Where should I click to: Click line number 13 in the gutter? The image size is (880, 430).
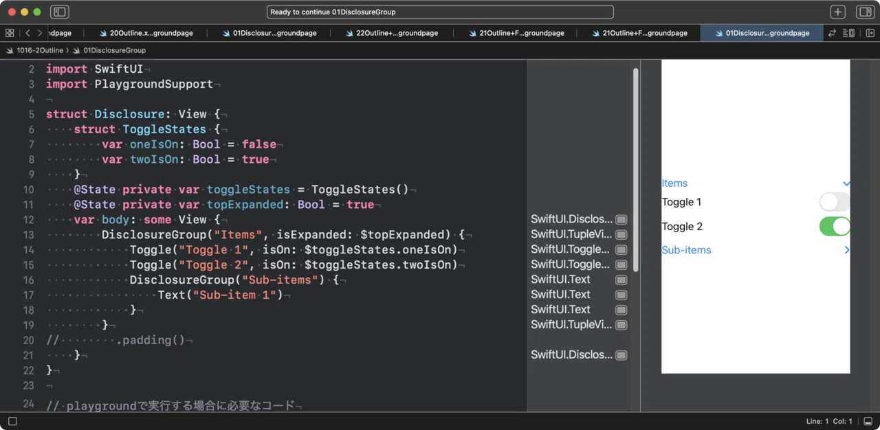[28, 235]
